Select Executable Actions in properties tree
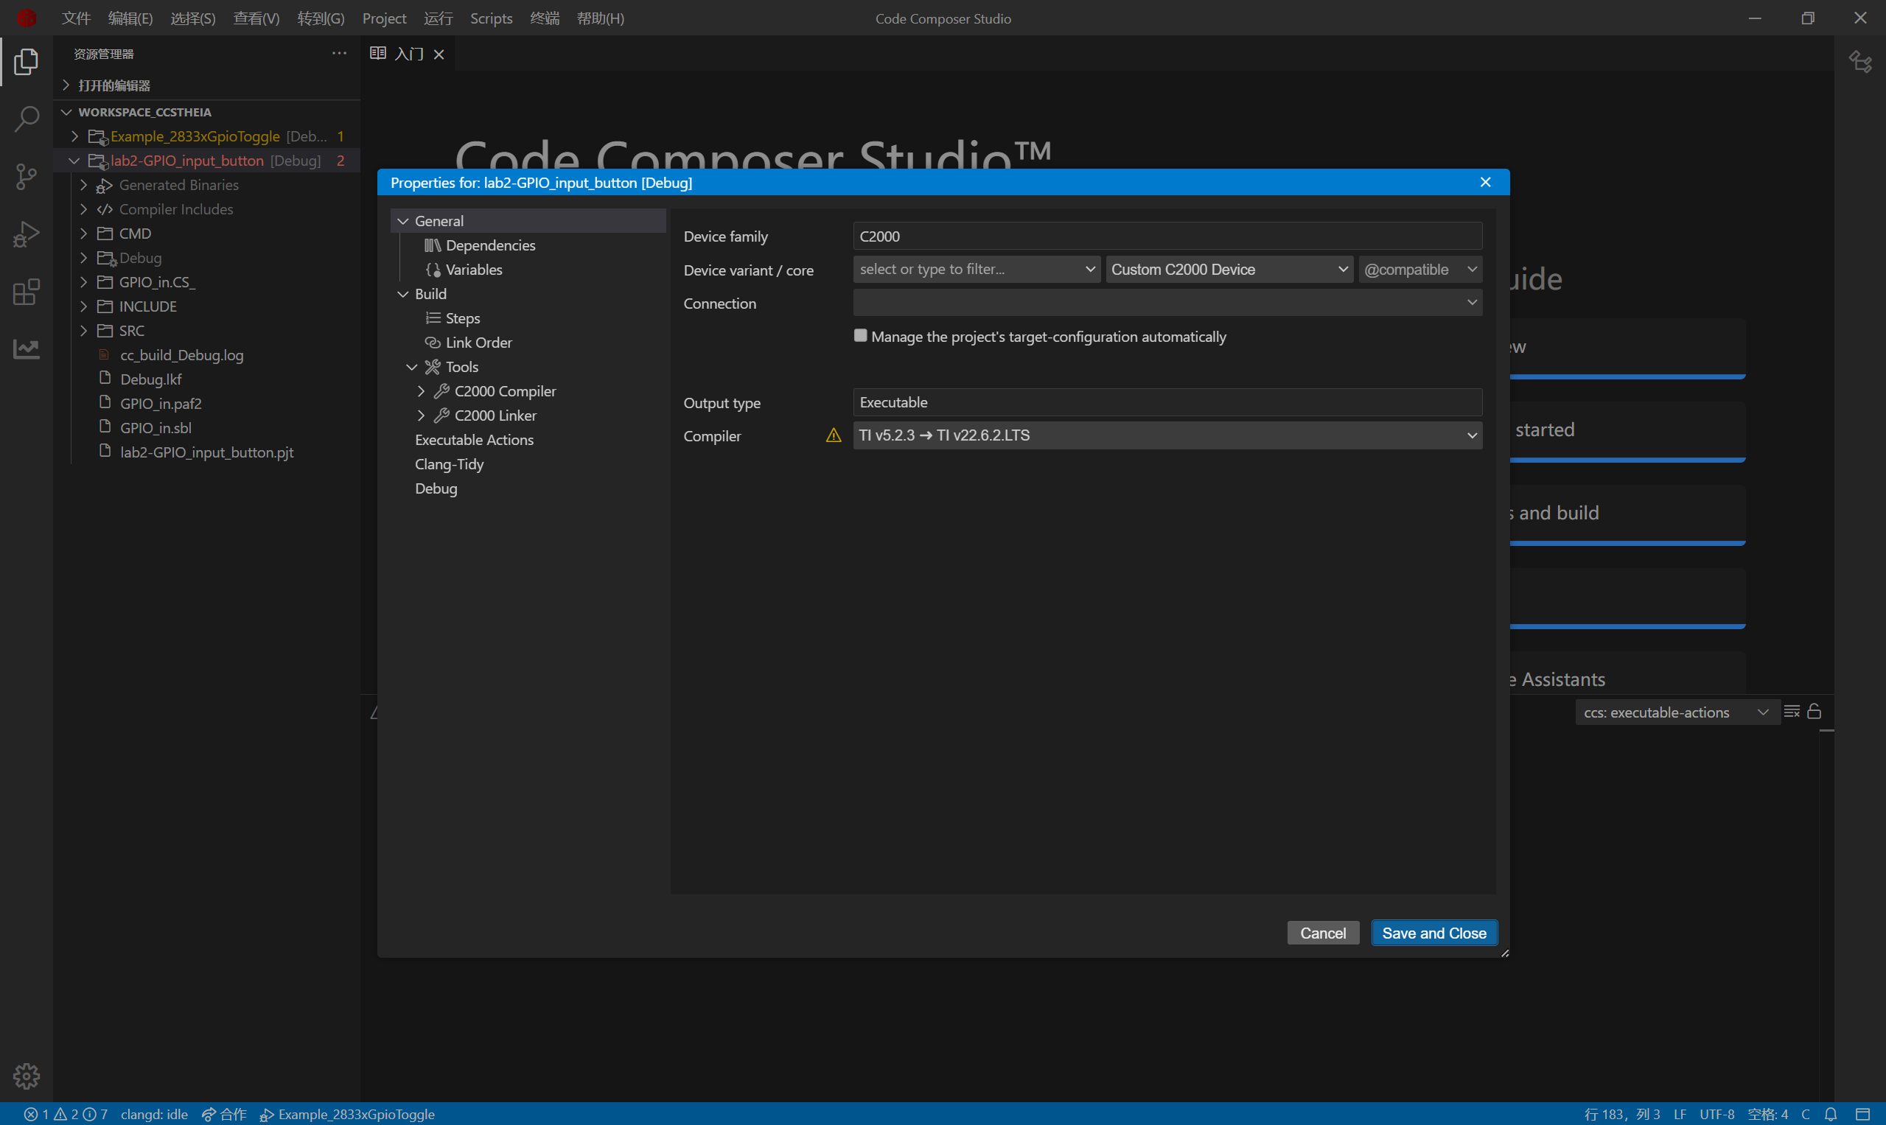 click(x=474, y=440)
